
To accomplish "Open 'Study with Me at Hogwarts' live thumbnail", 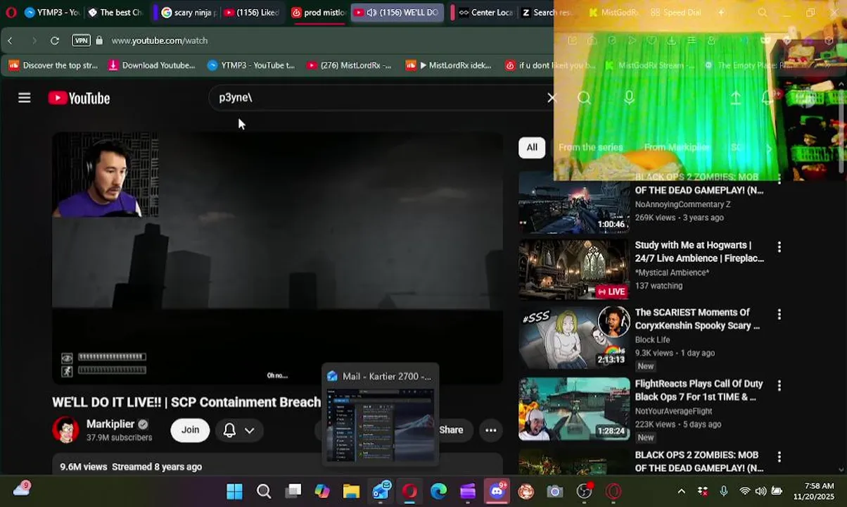I will click(574, 270).
